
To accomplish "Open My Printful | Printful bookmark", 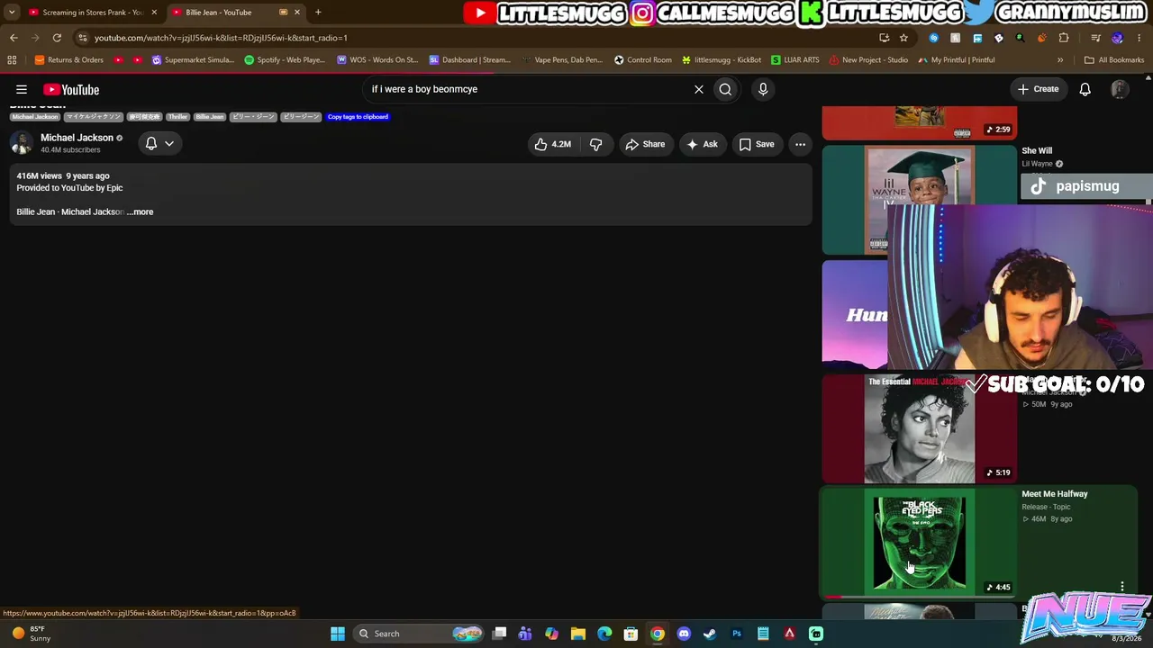I will click(957, 60).
